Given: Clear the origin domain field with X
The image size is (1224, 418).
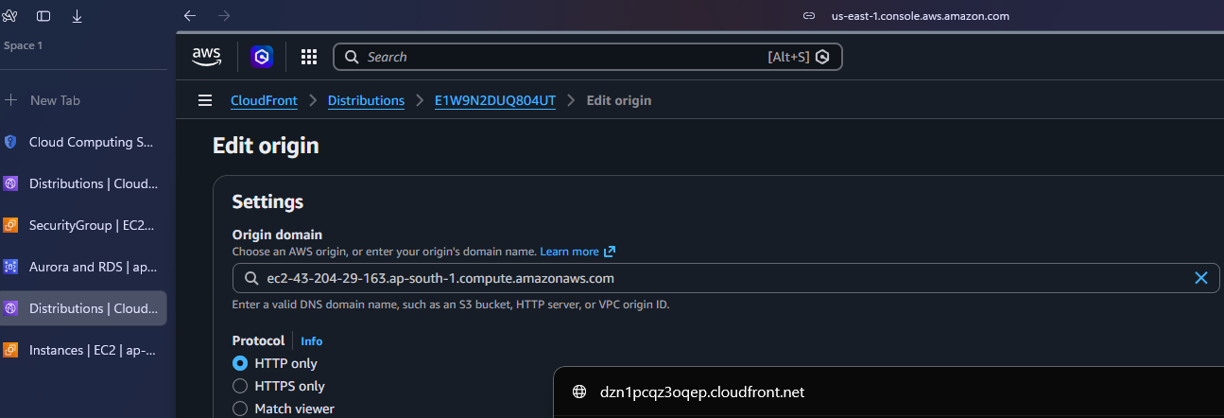Looking at the screenshot, I should pyautogui.click(x=1201, y=278).
